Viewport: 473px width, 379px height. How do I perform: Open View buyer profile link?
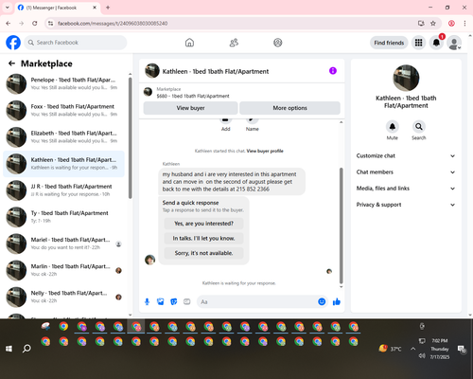point(265,151)
